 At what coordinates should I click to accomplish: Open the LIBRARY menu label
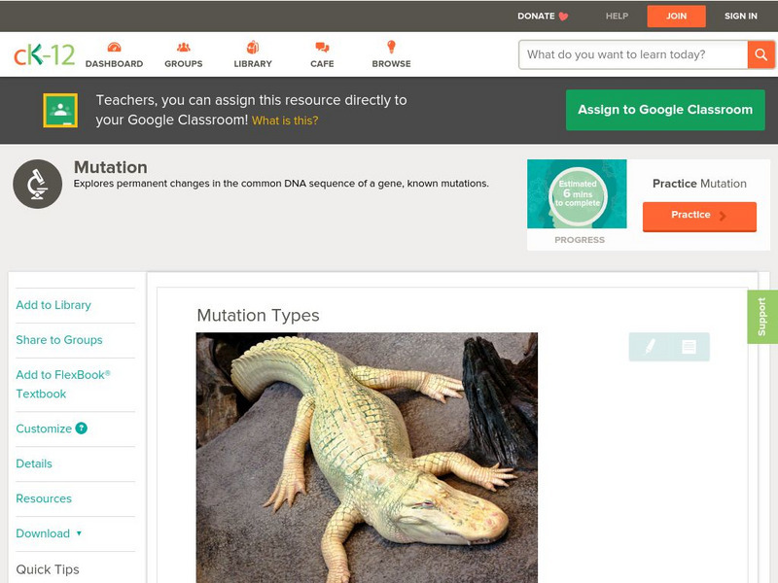pyautogui.click(x=253, y=64)
